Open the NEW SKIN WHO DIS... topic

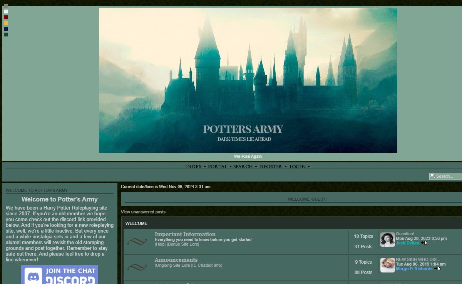point(418,259)
